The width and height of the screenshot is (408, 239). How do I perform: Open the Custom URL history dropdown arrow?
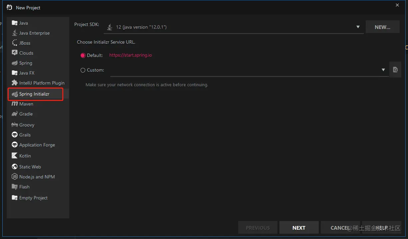(x=383, y=70)
